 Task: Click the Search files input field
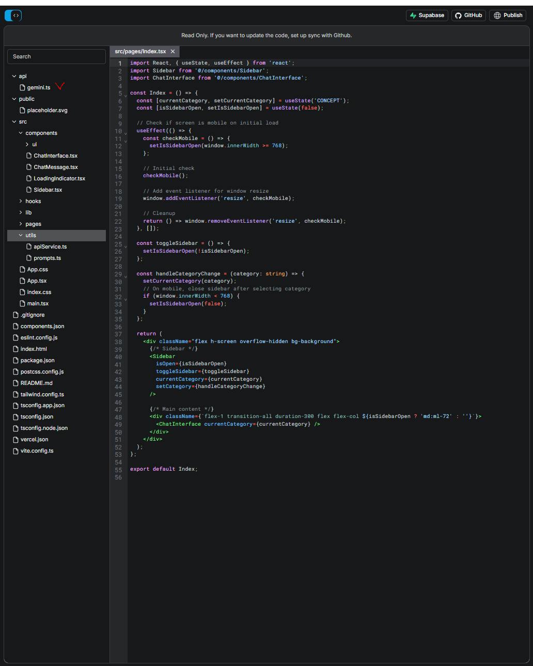click(56, 56)
